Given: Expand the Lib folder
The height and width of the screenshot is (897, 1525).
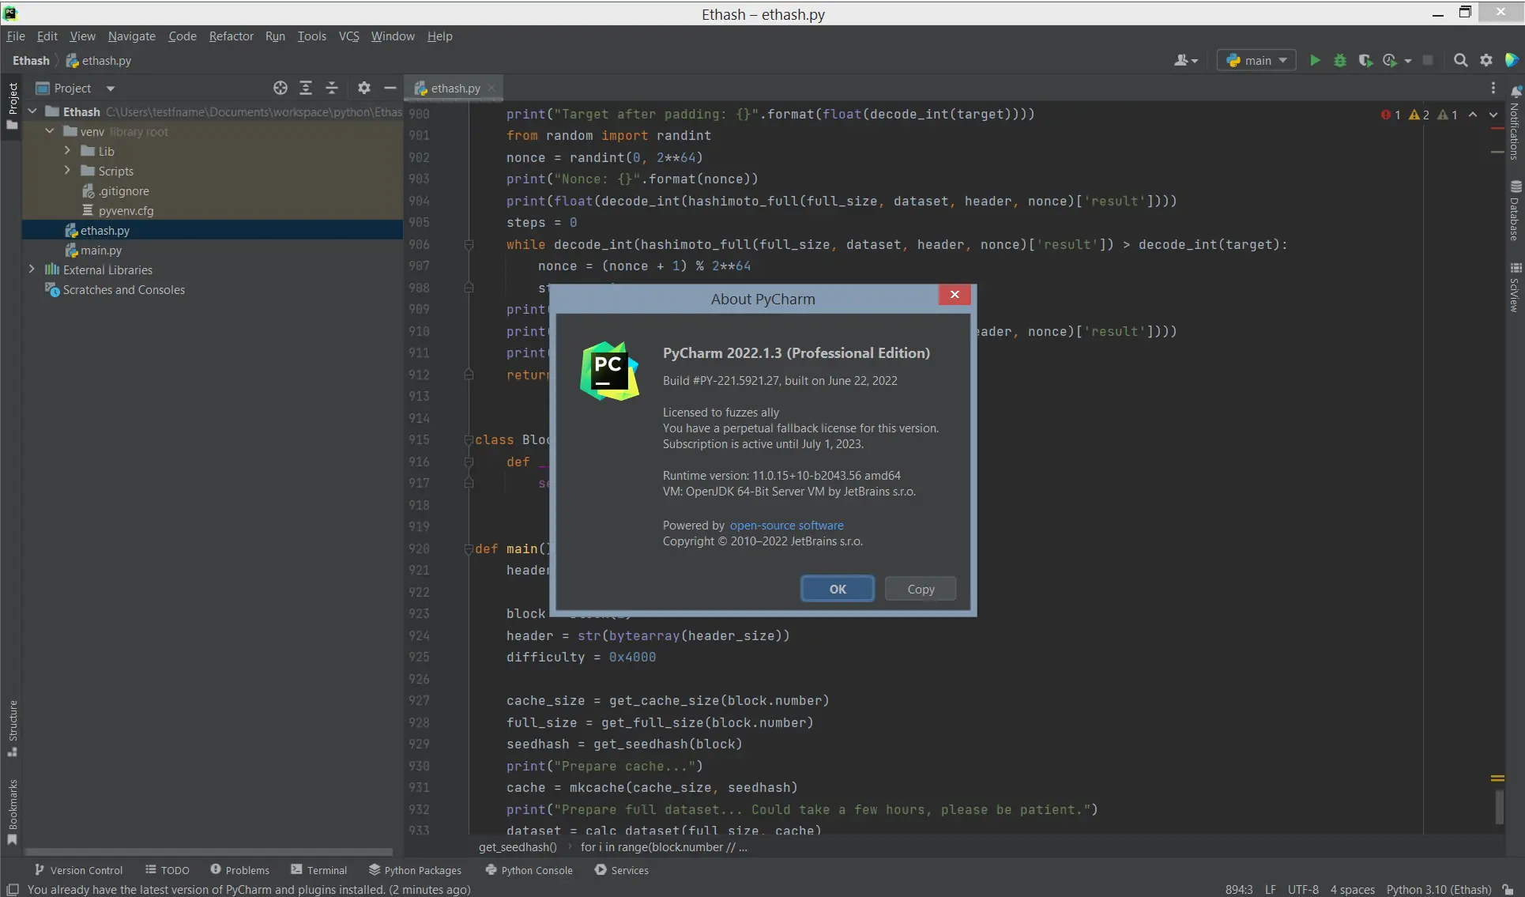Looking at the screenshot, I should click(67, 151).
